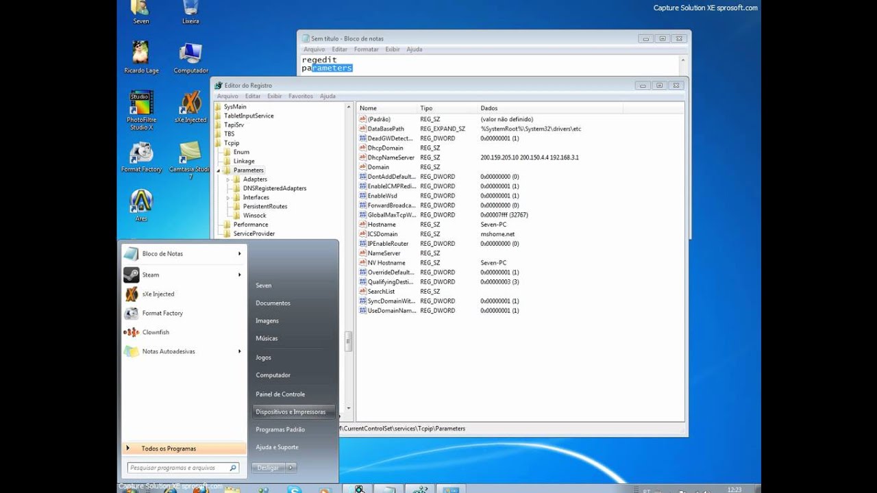
Task: Launch Clownfish from the Start menu
Action: click(184, 332)
